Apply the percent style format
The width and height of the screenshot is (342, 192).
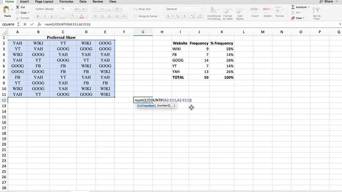pos(178,16)
